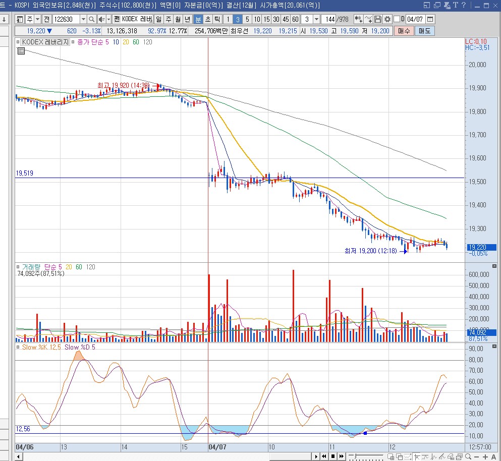Select the 일 daily chart toggle

point(159,19)
